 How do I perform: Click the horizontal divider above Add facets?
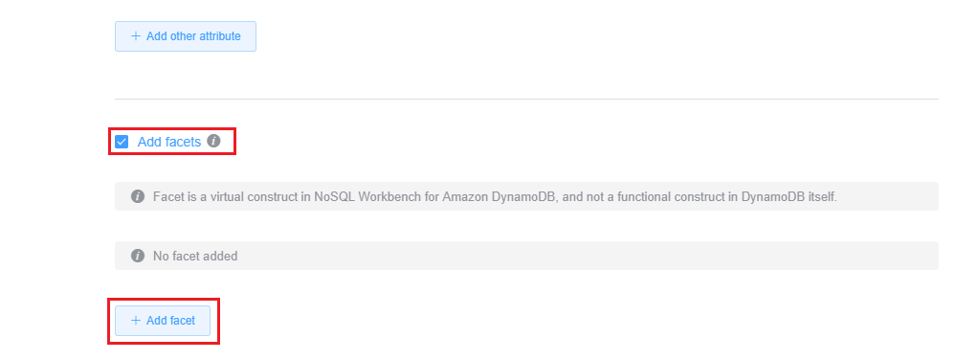click(x=526, y=99)
